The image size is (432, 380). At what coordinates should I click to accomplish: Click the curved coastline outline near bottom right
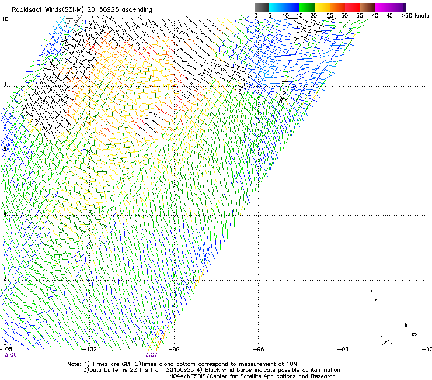388,342
